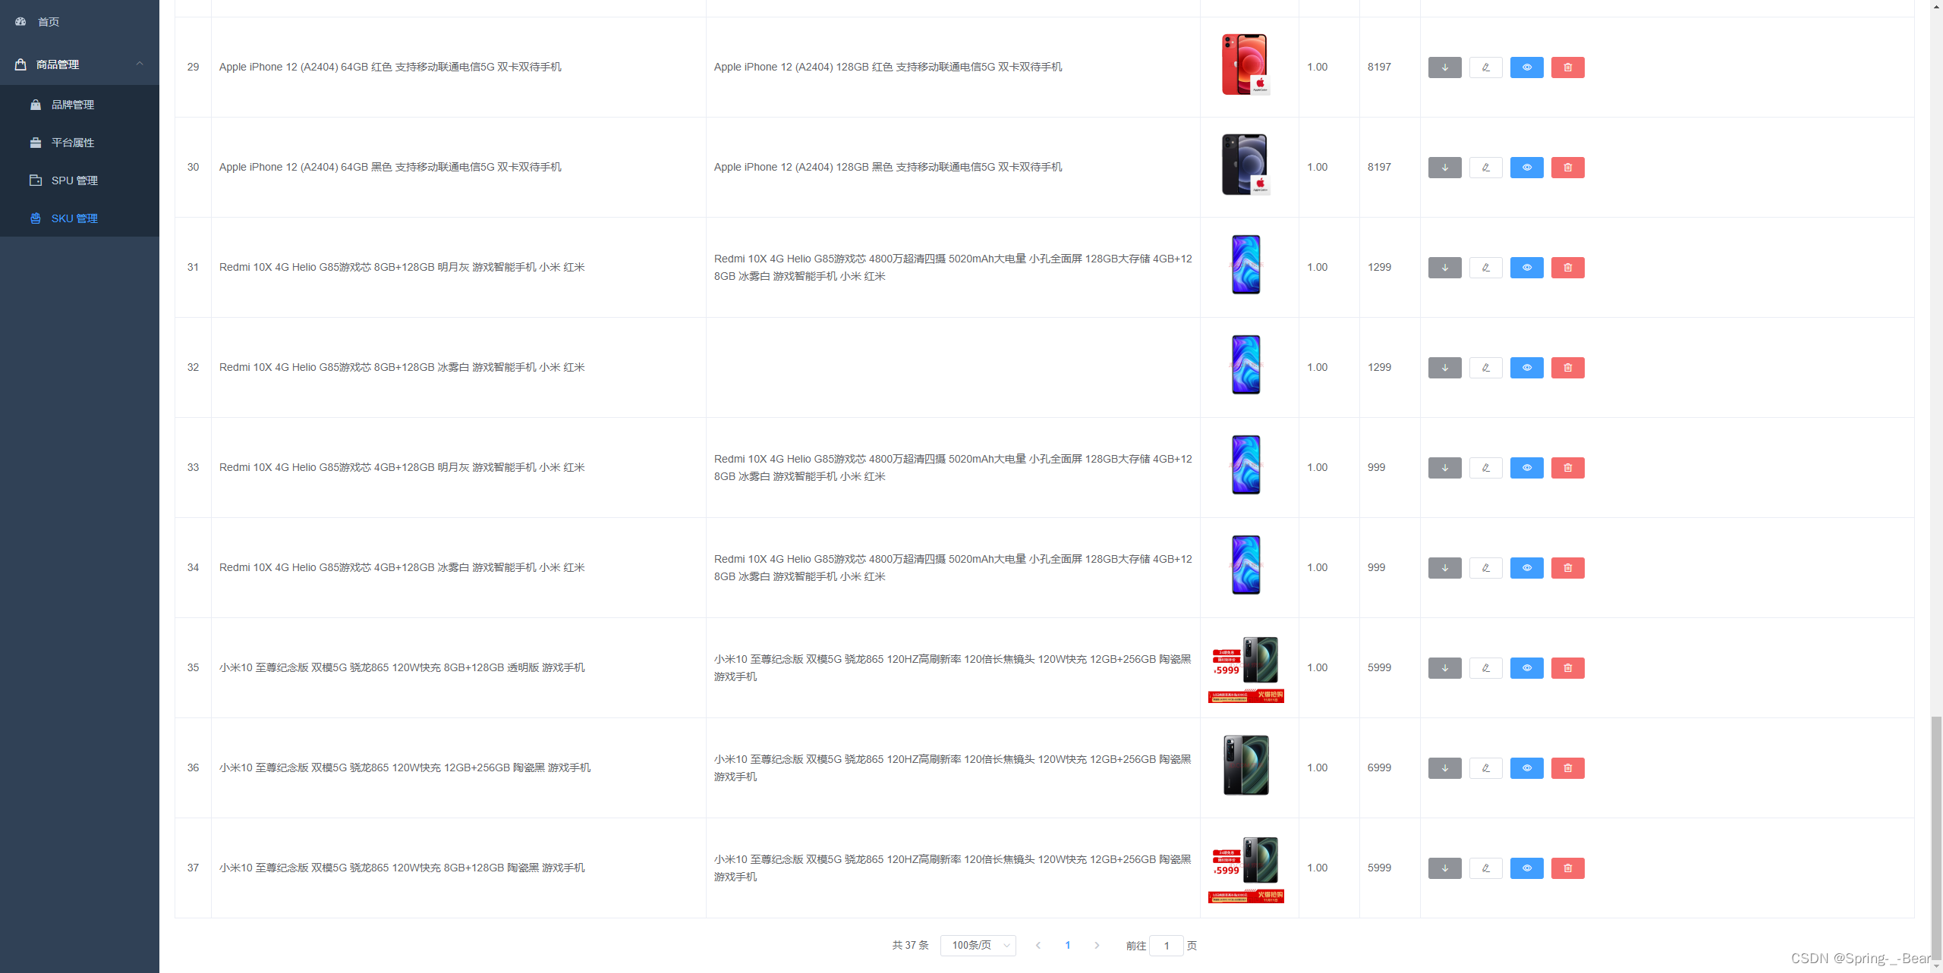Go to next page with right chevron
1943x973 pixels.
pos(1097,946)
